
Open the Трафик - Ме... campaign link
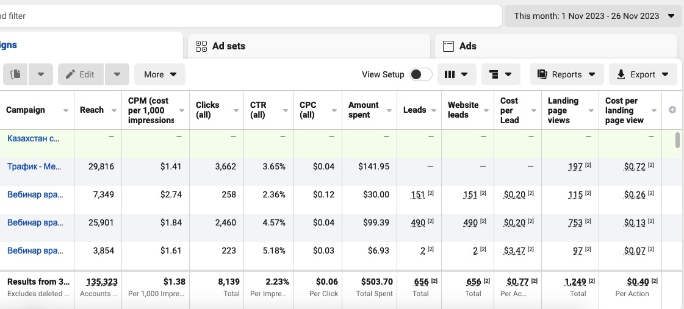pos(34,166)
